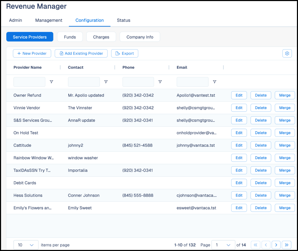The height and width of the screenshot is (251, 298).
Task: Switch to the Management tab
Action: [x=49, y=20]
